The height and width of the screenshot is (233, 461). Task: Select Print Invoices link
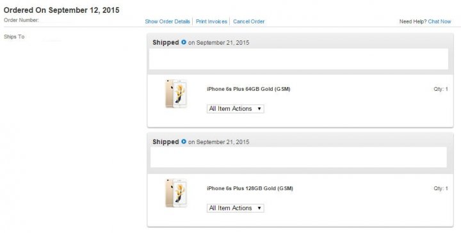click(x=211, y=22)
